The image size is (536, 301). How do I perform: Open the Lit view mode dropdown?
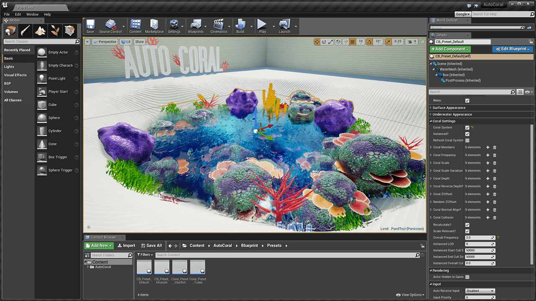coord(125,42)
